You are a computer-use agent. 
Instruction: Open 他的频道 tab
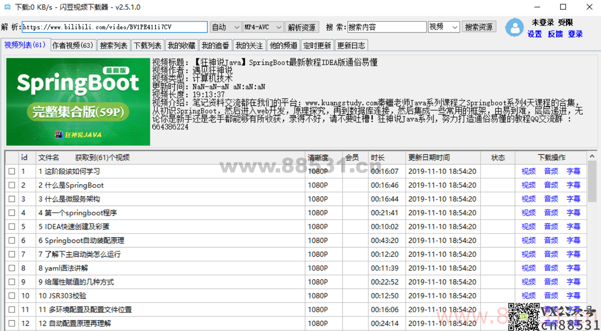[283, 45]
